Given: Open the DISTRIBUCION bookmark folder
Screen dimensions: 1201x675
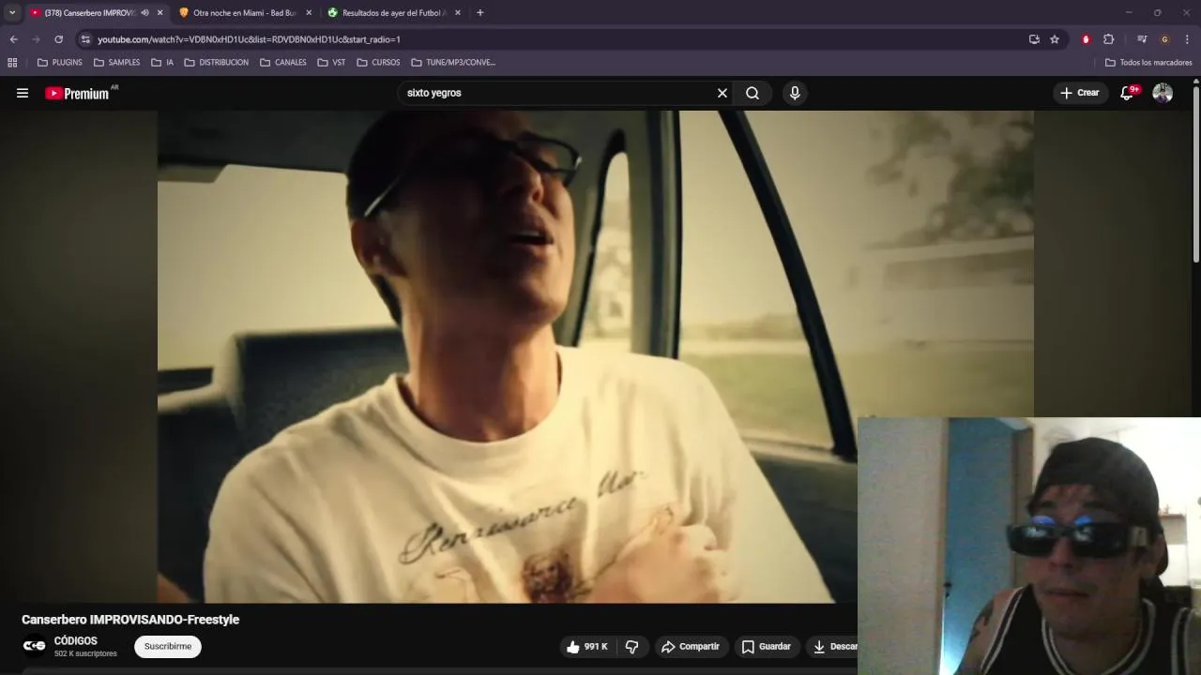Looking at the screenshot, I should click(x=217, y=63).
